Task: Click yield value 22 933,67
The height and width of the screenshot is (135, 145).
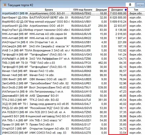Action: (120, 26)
